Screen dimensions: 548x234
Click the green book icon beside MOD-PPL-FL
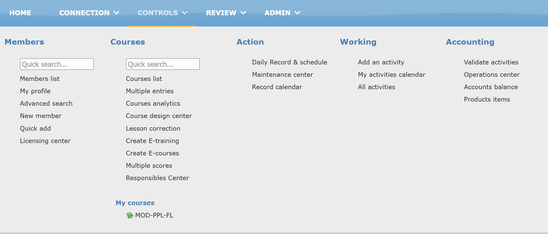[130, 215]
